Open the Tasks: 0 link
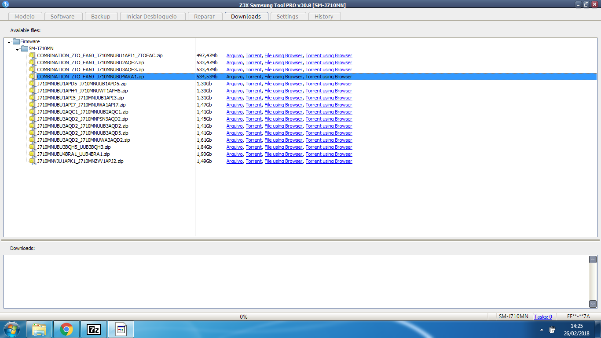Screen dimensions: 601x338 (543, 316)
